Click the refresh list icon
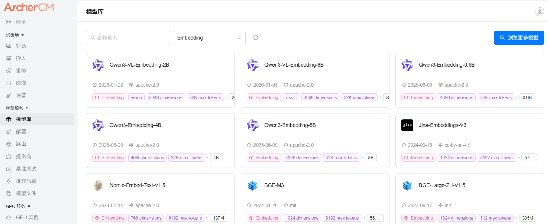This screenshot has width=548, height=224. click(256, 38)
